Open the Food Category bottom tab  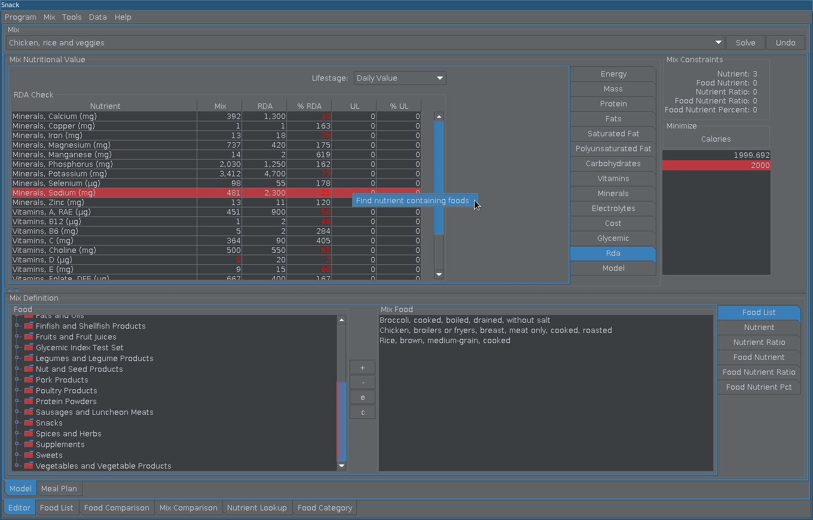click(325, 508)
